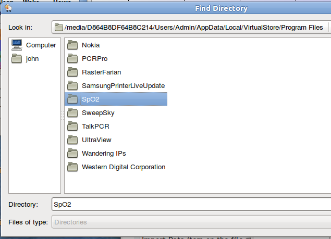Click the Directory name input field
The height and width of the screenshot is (239, 331).
coord(191,204)
